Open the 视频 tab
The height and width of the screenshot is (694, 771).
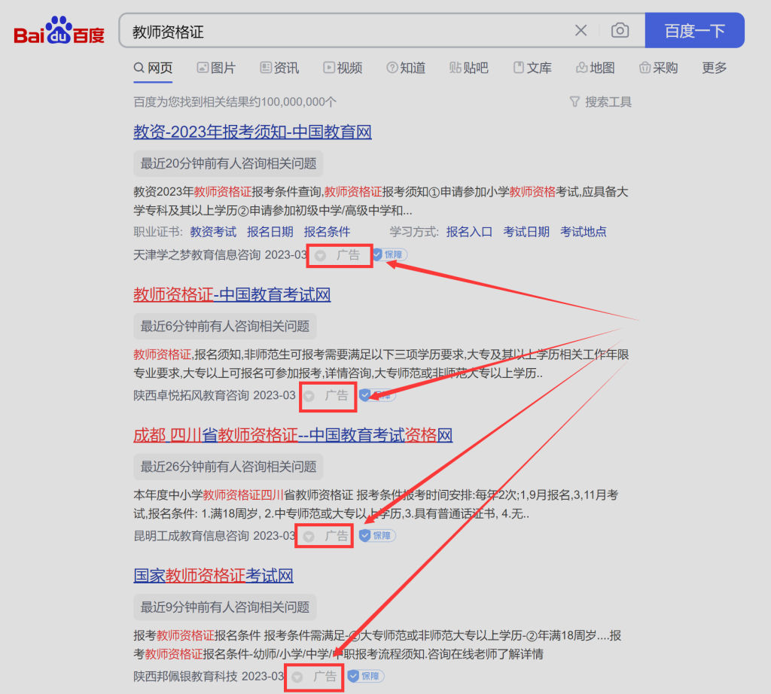click(x=343, y=68)
